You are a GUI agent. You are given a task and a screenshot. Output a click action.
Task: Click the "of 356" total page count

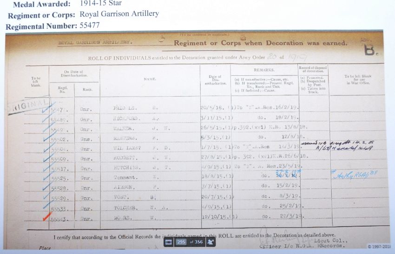pos(196,242)
